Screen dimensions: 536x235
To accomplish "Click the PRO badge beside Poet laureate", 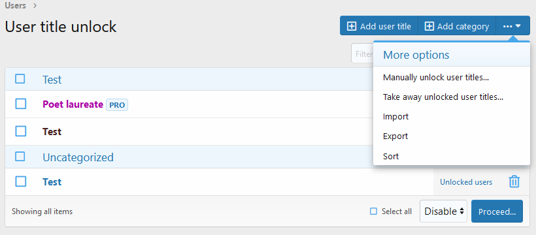I will click(x=117, y=105).
